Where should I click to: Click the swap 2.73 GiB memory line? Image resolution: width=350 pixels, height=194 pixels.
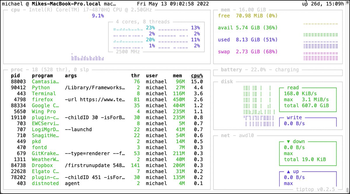click(248, 51)
